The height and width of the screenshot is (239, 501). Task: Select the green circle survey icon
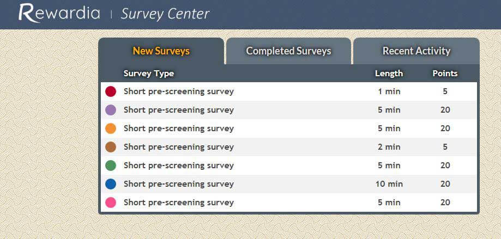coord(111,166)
